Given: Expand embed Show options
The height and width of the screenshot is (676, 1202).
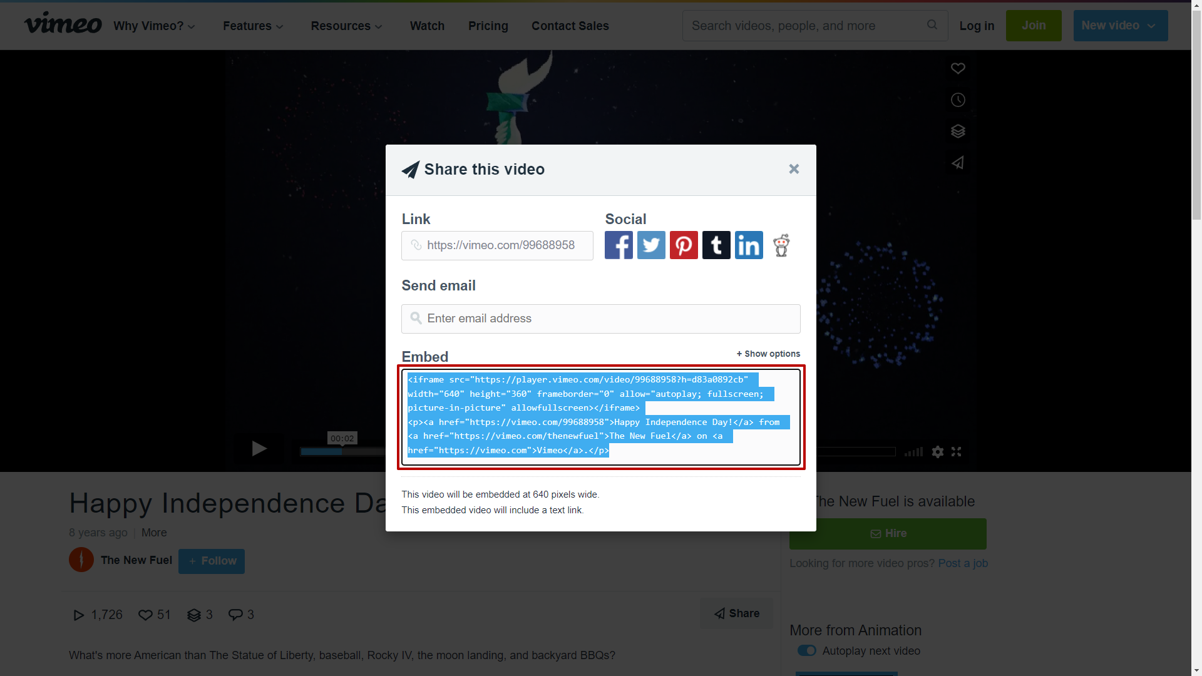Looking at the screenshot, I should pyautogui.click(x=768, y=354).
